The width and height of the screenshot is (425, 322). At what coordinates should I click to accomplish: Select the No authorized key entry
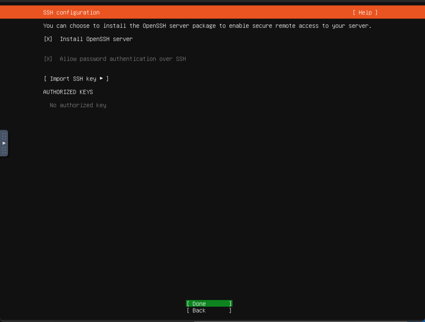tap(78, 105)
